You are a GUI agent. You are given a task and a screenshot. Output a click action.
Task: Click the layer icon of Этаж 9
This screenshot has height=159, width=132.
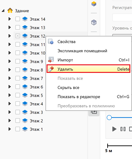click(x=25, y=61)
